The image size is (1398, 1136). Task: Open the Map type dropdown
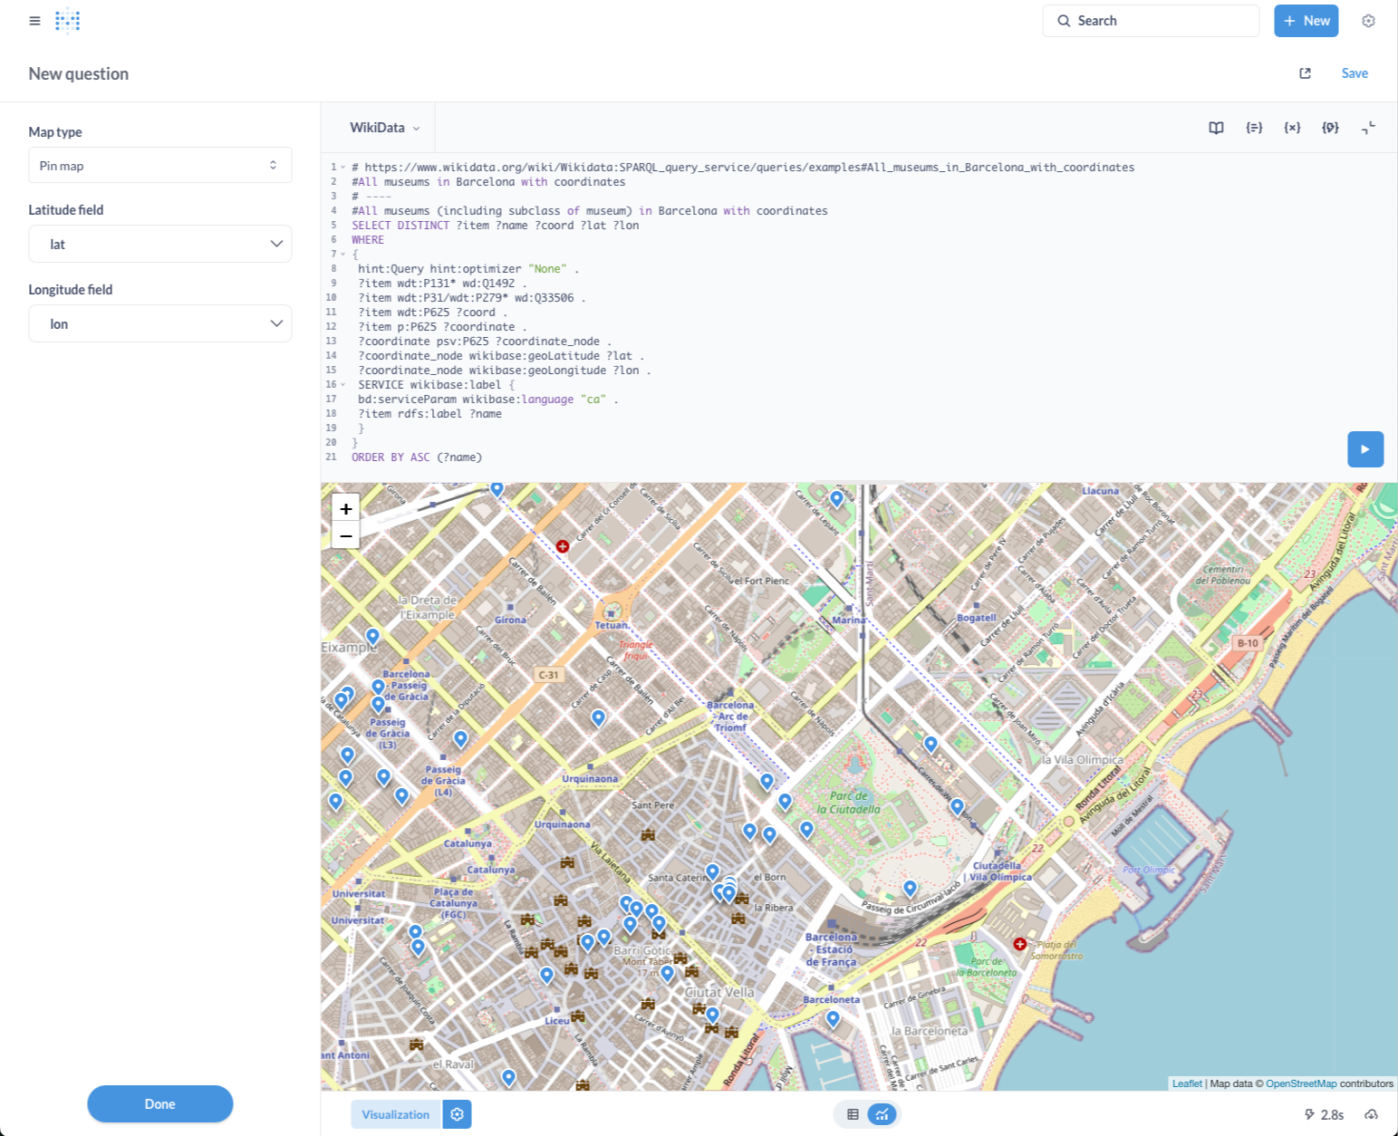pyautogui.click(x=159, y=166)
